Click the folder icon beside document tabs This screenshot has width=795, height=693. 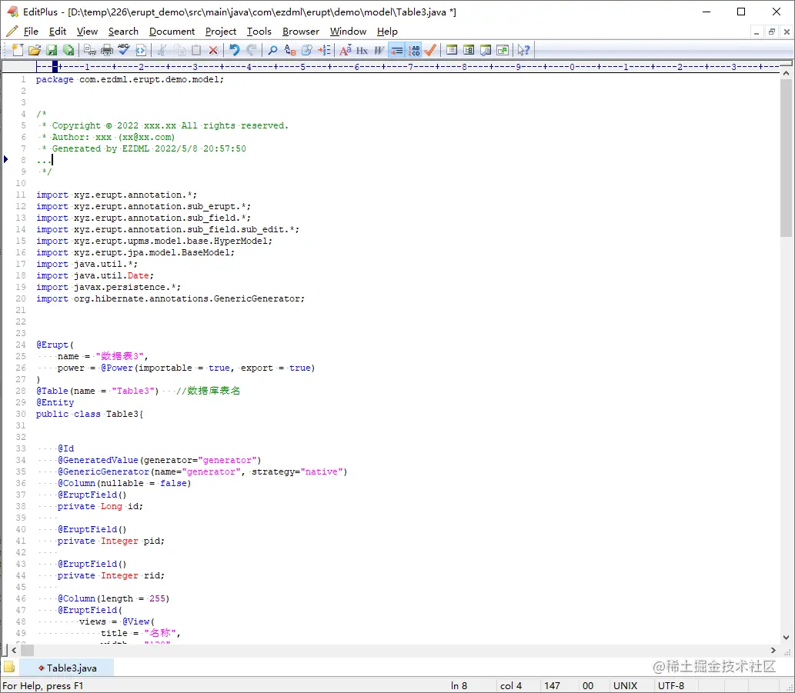click(9, 667)
